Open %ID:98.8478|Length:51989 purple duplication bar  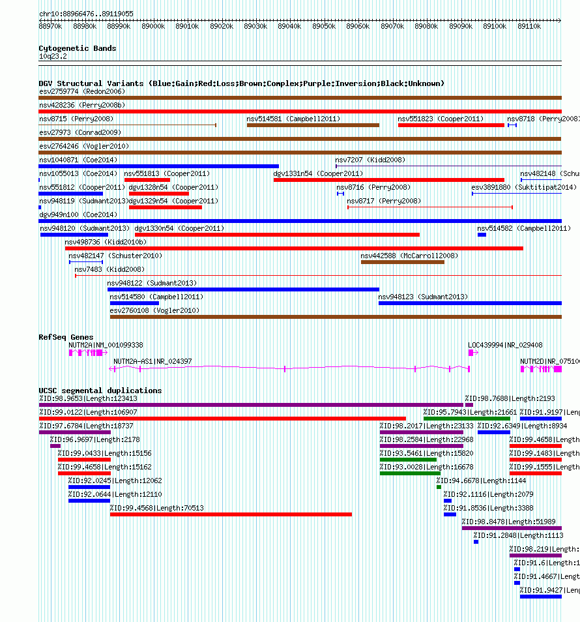click(512, 528)
